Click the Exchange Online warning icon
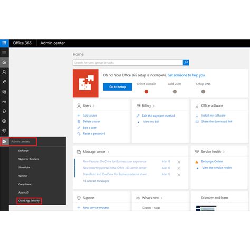This screenshot has width=250, height=250. [x=197, y=162]
